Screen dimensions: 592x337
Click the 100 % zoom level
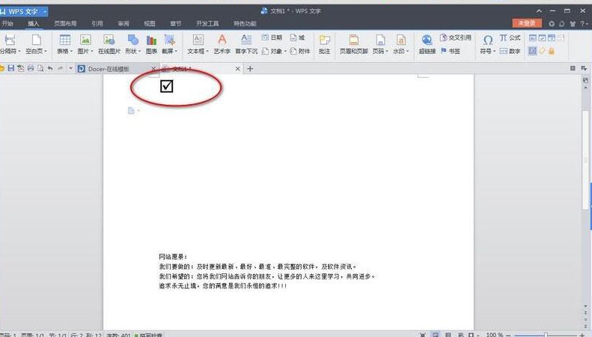(495, 335)
